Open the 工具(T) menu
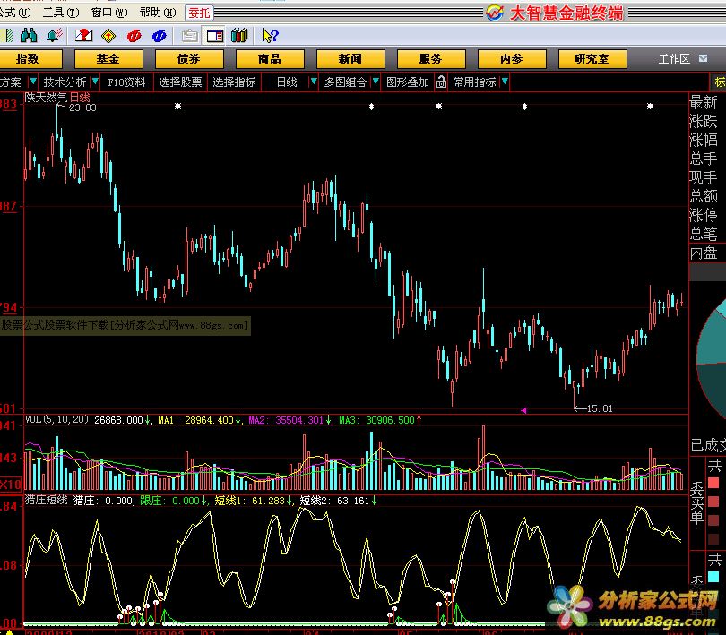The height and width of the screenshot is (635, 726). tap(61, 13)
